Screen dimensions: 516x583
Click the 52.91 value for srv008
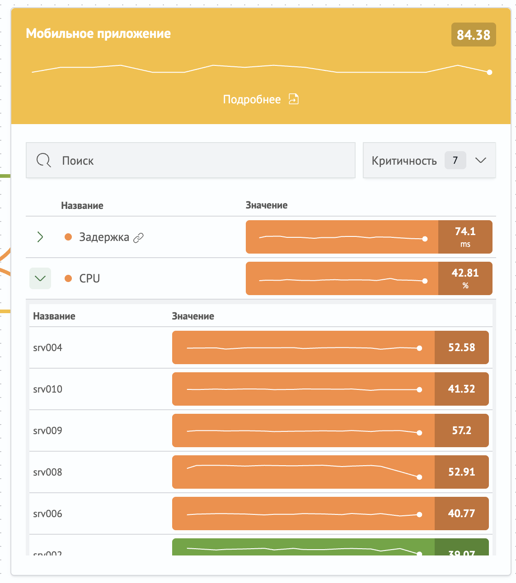coord(462,472)
